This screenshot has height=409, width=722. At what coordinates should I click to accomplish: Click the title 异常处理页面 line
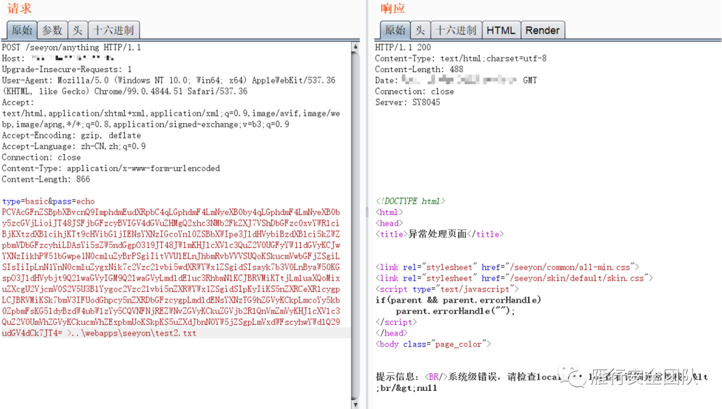coord(440,234)
